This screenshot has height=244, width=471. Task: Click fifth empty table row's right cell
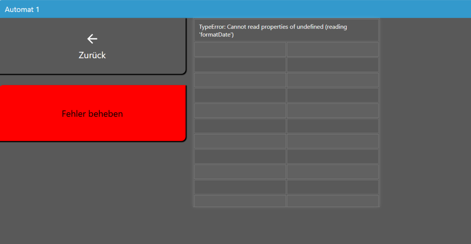332,111
